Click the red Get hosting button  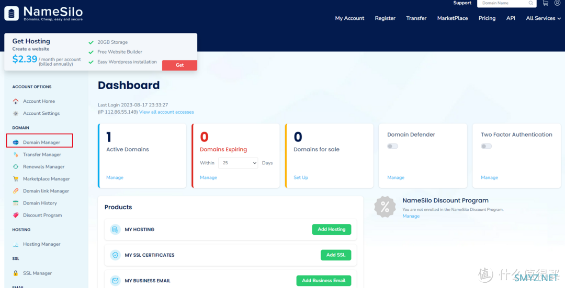179,65
